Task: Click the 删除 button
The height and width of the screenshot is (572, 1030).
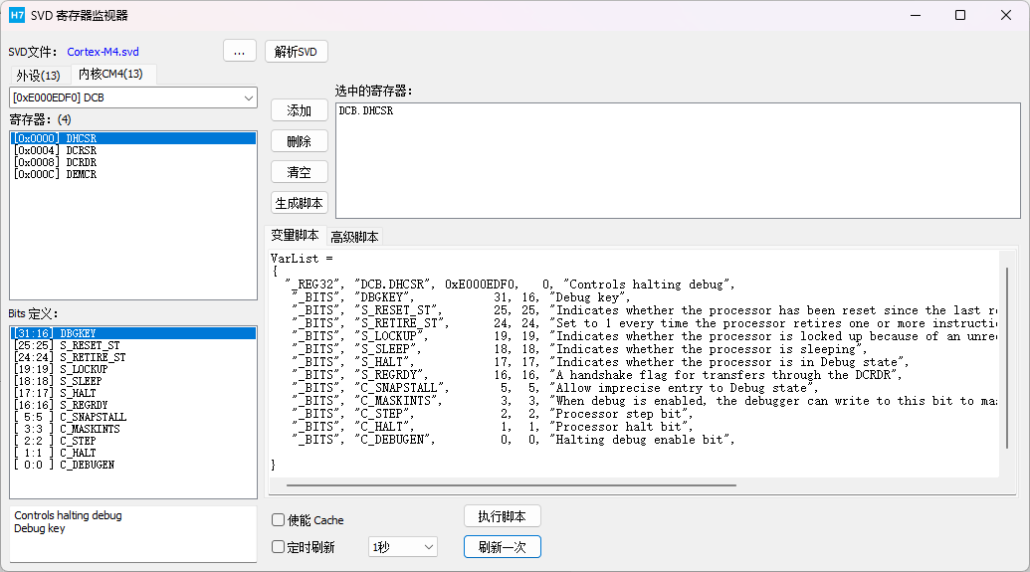Action: pyautogui.click(x=299, y=141)
